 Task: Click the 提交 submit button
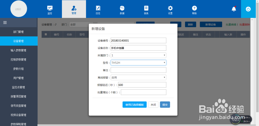tap(165, 105)
